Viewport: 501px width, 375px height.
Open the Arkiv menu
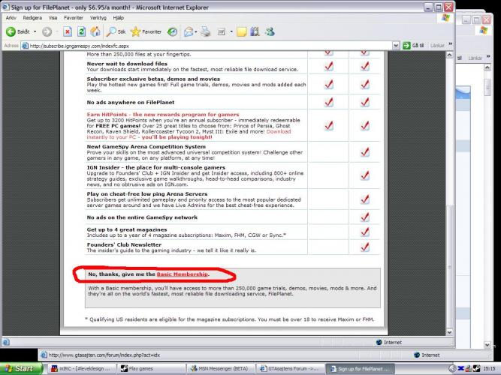(11, 17)
